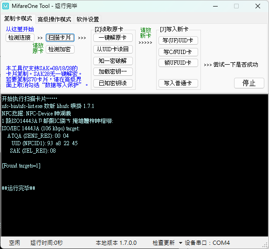This screenshot has height=249, width=269.
Task: Click the 扫描卡片 button
Action: pos(60,38)
